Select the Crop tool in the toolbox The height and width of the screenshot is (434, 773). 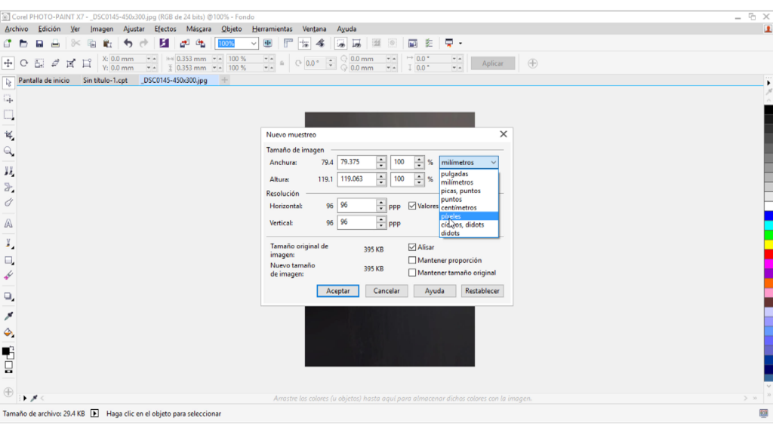pyautogui.click(x=9, y=135)
